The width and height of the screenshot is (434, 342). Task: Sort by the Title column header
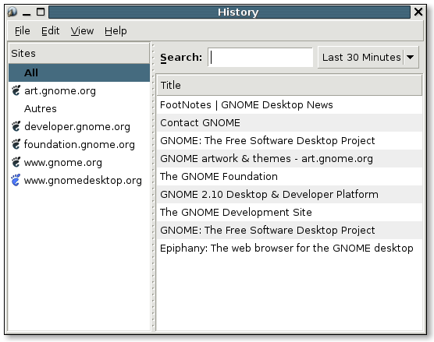click(290, 85)
